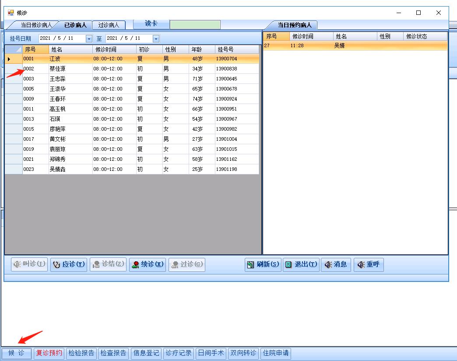Open 日间手术 in bottom toolbar
Viewport: 457px width, 361px height.
[211, 353]
